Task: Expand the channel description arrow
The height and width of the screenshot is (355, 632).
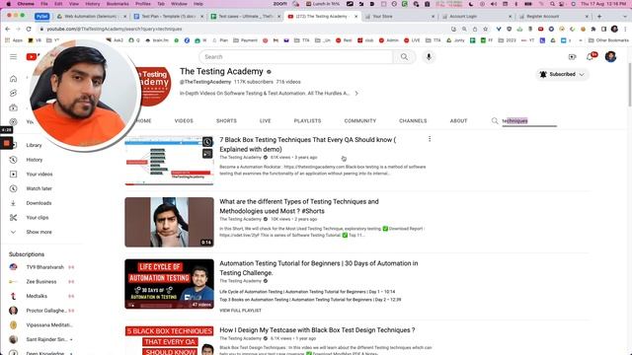Action: click(x=356, y=94)
